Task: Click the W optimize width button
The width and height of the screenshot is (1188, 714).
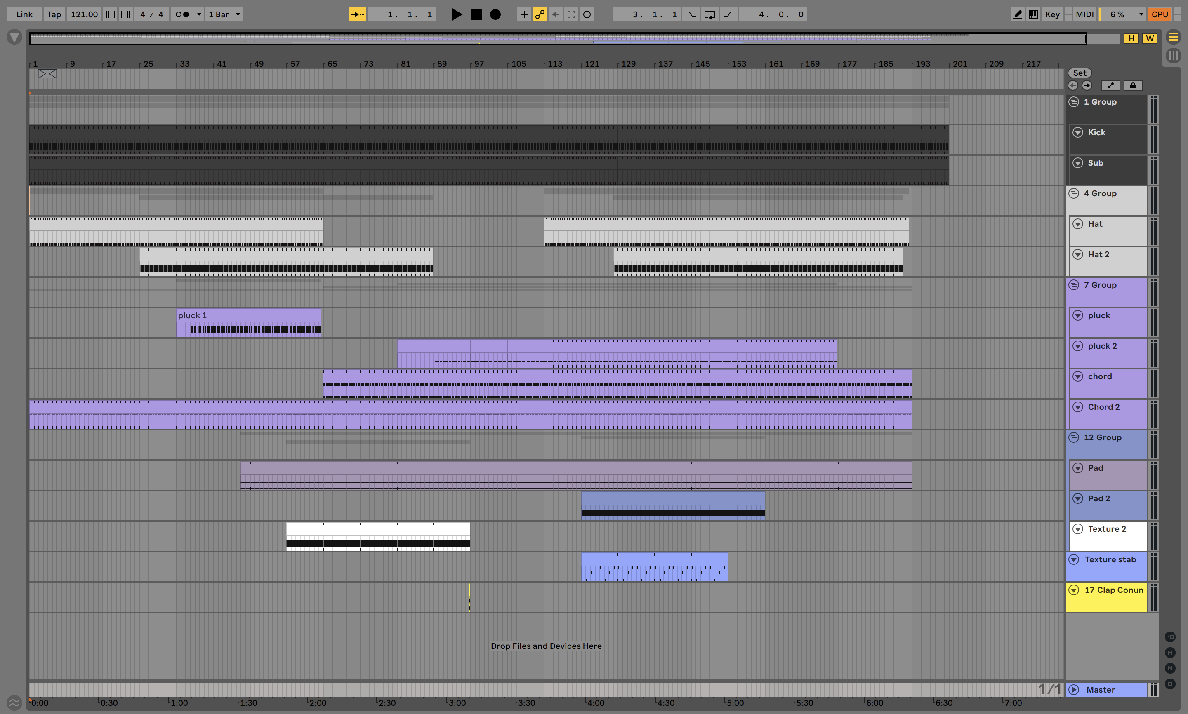Action: pos(1150,38)
